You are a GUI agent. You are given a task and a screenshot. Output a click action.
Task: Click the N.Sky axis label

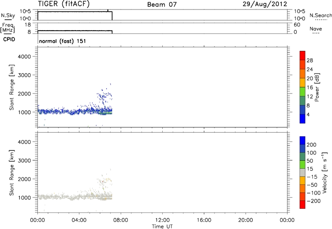click(x=8, y=15)
